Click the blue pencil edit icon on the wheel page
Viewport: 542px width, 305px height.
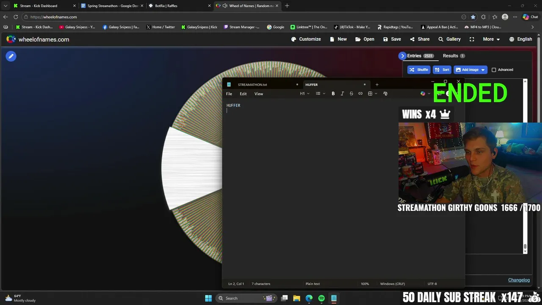tap(11, 56)
